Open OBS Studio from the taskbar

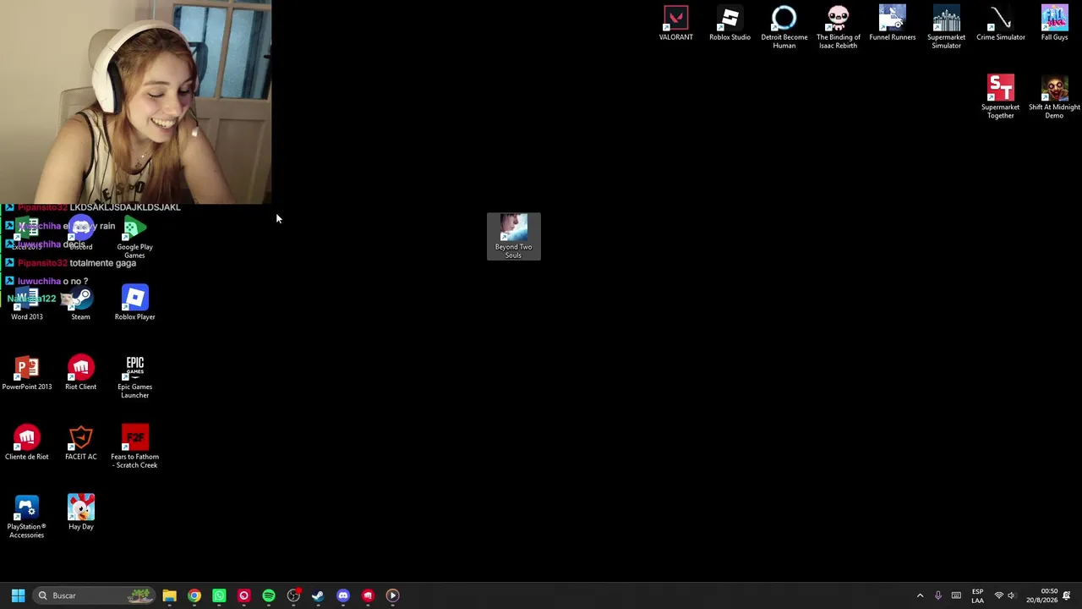coord(293,595)
